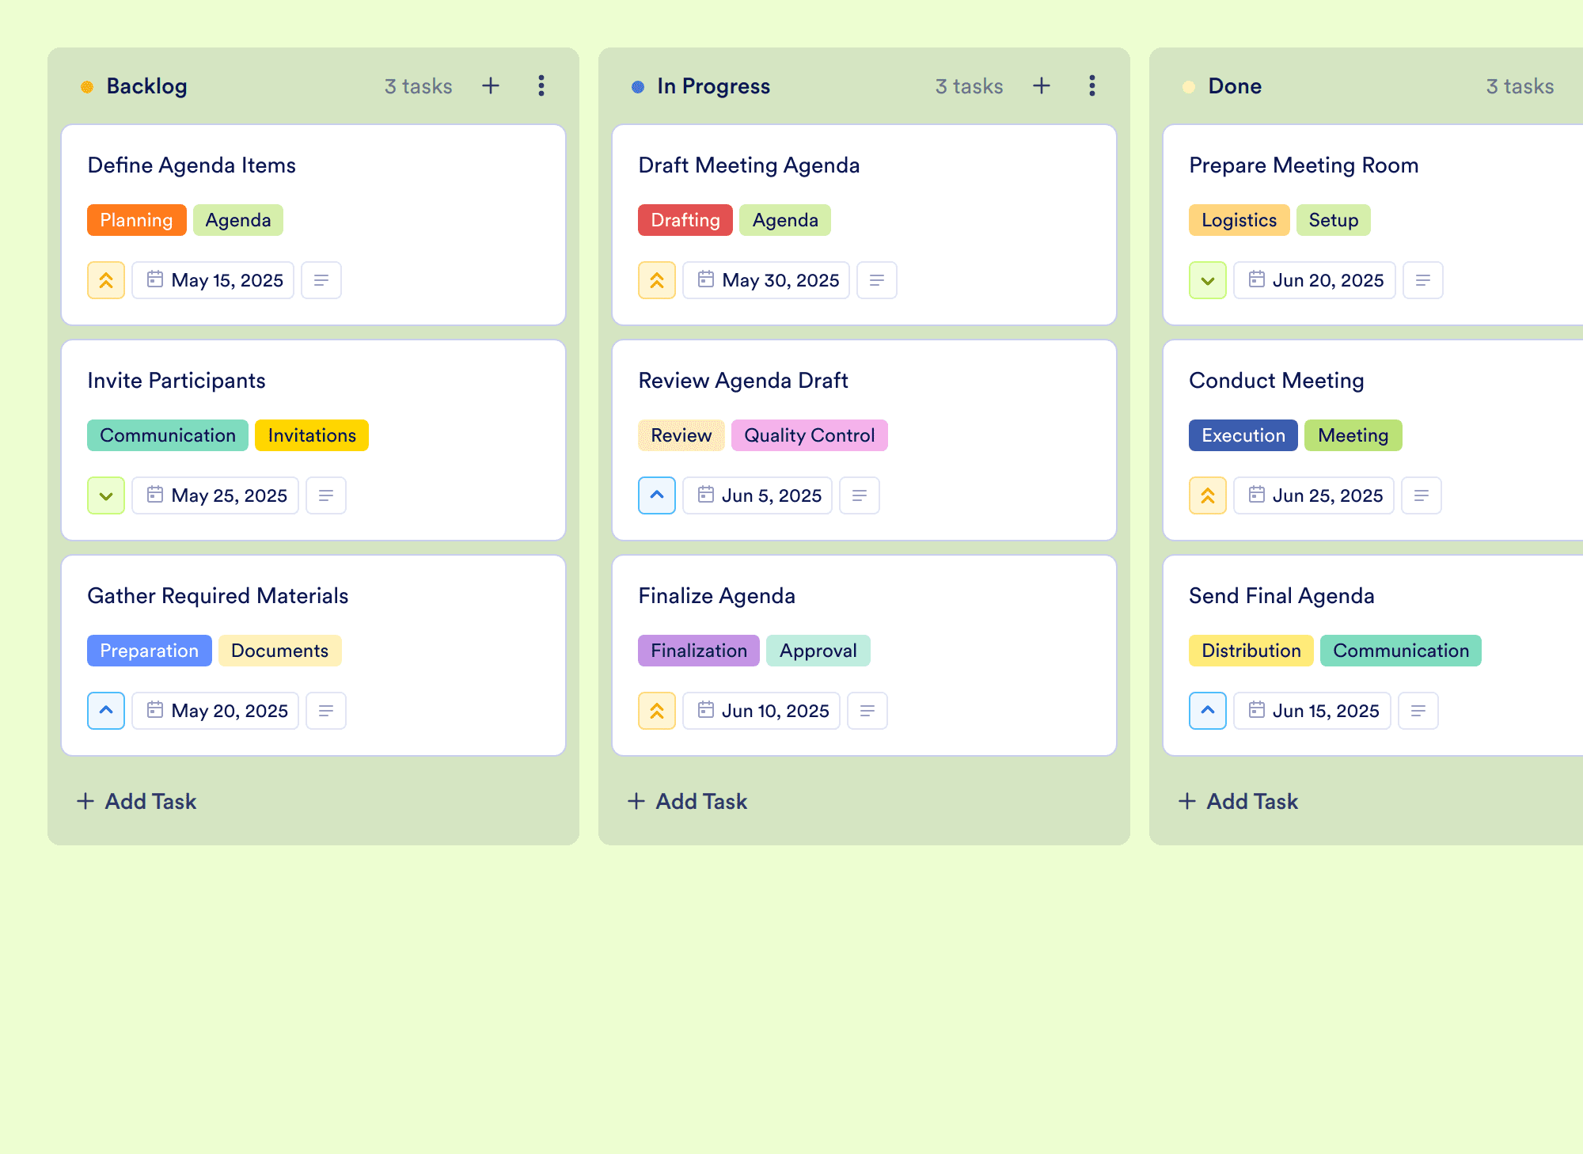Open the May 15, 2025 due date picker
Screen dimensions: 1583x1154
tap(214, 280)
